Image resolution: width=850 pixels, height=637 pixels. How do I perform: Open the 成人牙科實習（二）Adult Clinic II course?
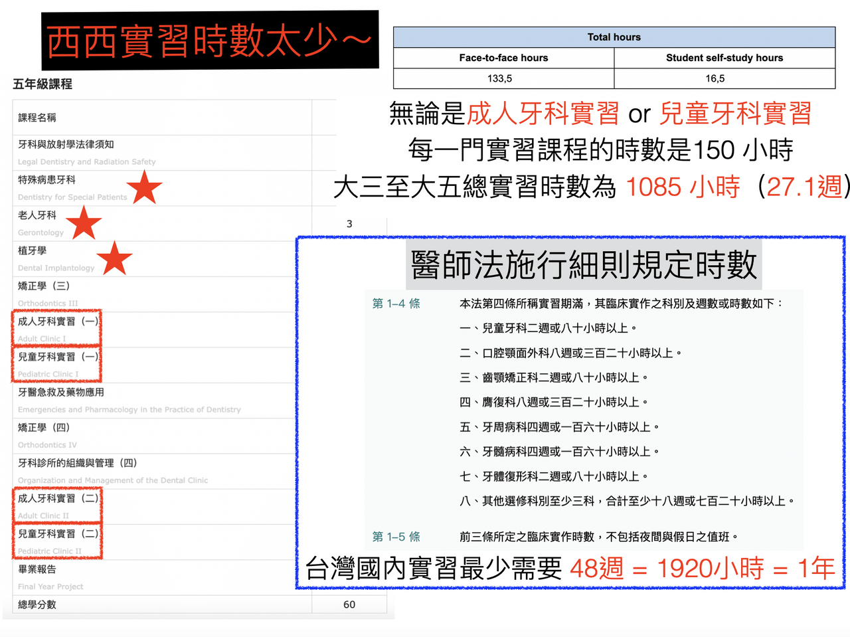[57, 505]
